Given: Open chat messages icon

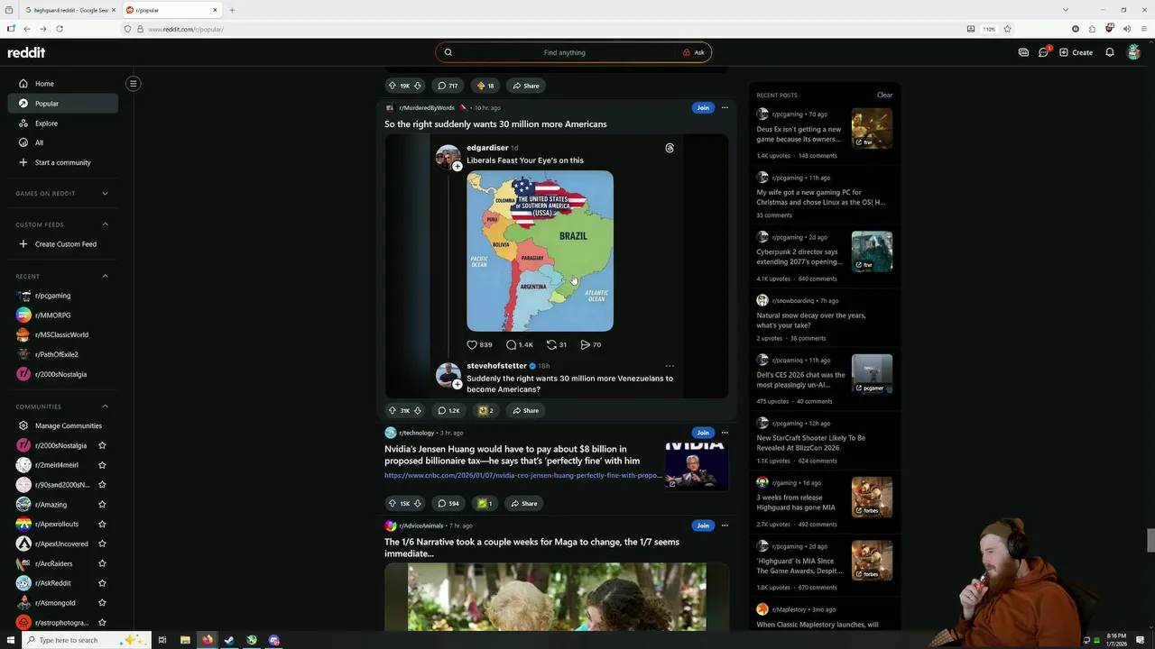Looking at the screenshot, I should tap(1044, 52).
